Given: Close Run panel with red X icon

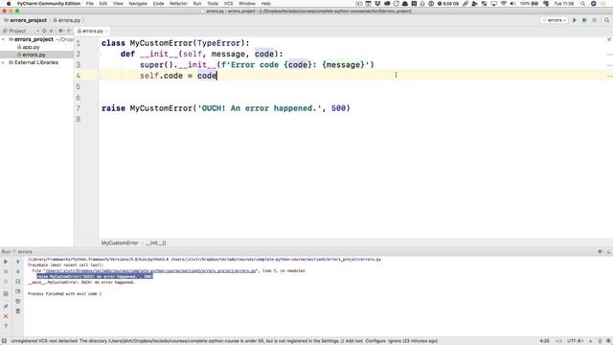Looking at the screenshot, I should coord(6,316).
